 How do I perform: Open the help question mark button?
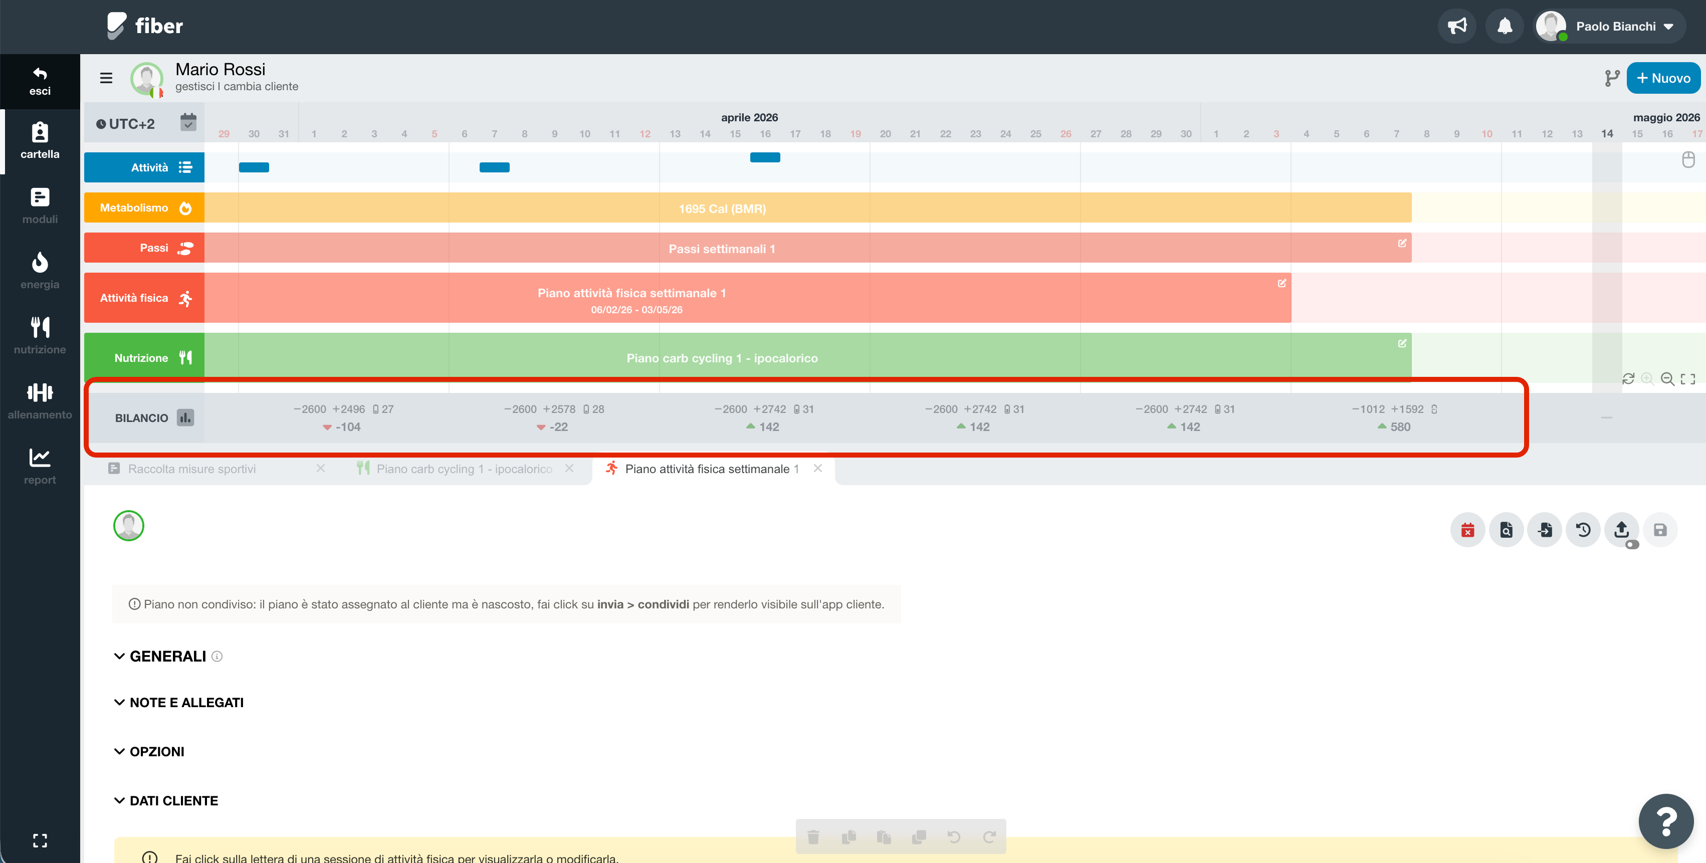point(1666,821)
